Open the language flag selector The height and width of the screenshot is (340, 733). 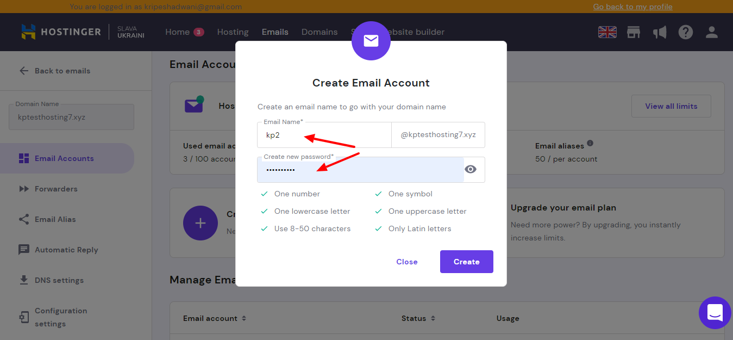point(607,32)
